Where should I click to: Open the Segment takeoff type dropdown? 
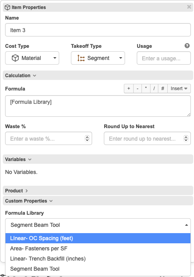[98, 58]
